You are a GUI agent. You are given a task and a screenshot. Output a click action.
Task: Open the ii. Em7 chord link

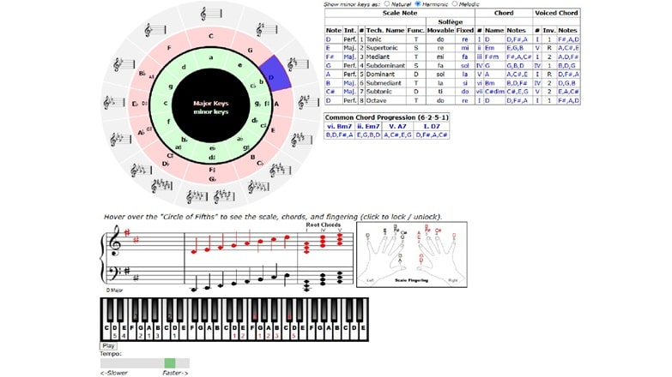click(369, 125)
